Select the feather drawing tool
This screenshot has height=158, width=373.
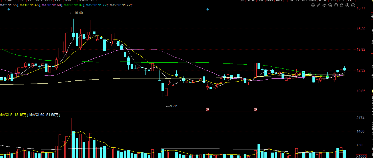(x=318, y=5)
